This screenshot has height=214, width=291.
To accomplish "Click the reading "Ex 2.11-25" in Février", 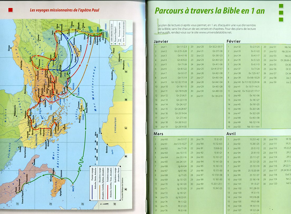I will (x=255, y=47).
